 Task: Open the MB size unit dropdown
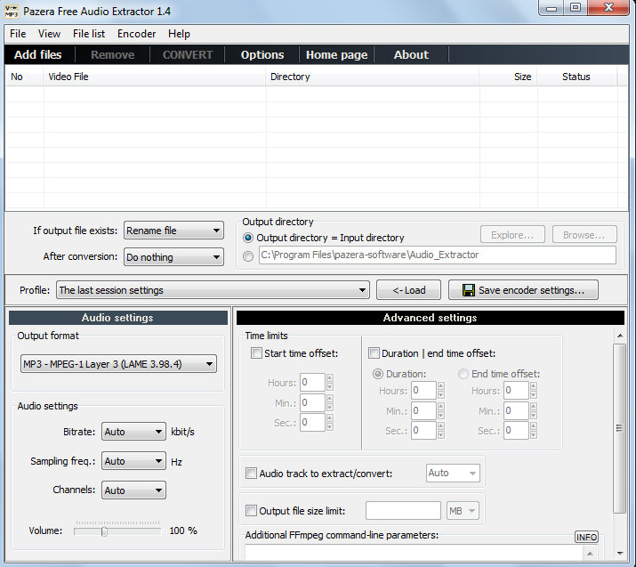point(463,511)
